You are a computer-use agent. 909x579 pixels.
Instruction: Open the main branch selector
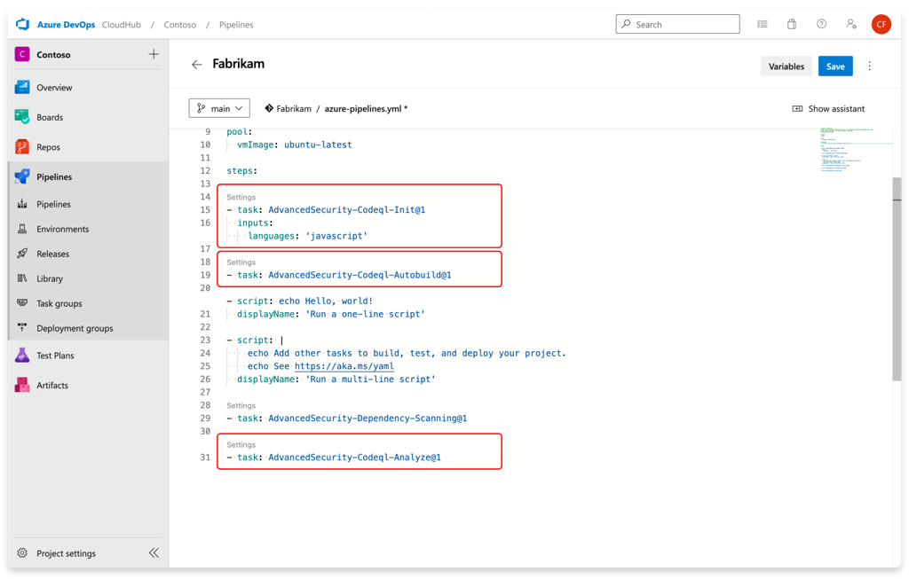click(218, 107)
